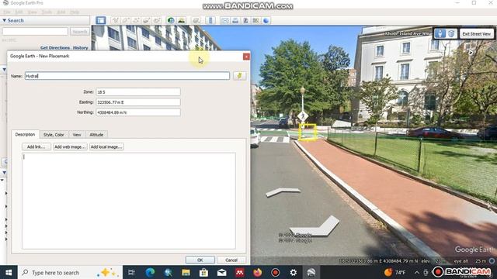Screen dimensions: 497x279
Task: Open the planets switcher toolbar icon
Action: tap(196, 21)
